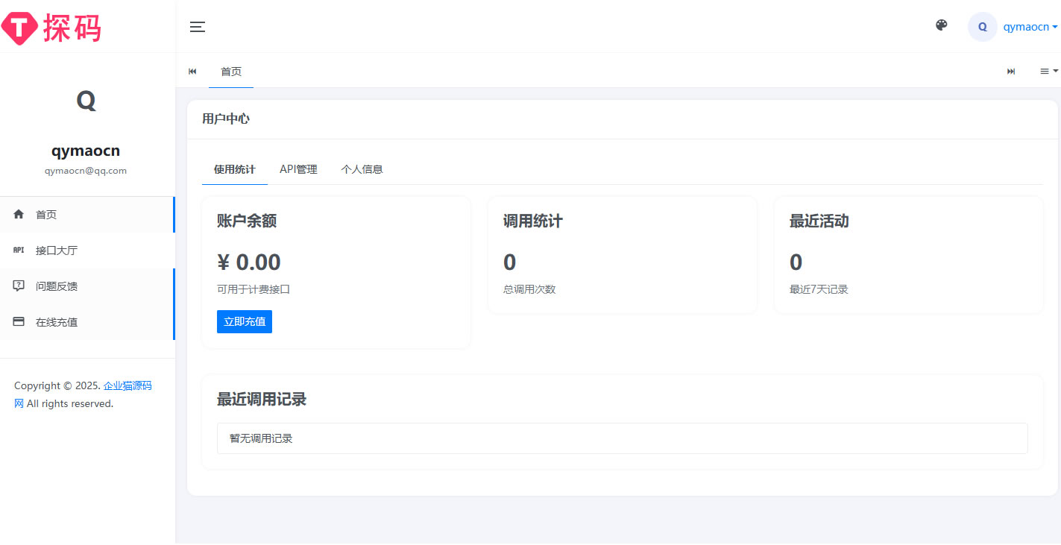Click the large Q profile avatar in sidebar
This screenshot has width=1061, height=545.
pos(86,101)
